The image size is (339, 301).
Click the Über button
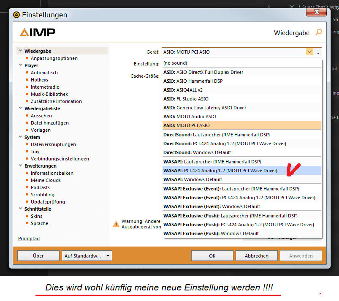[x=38, y=256]
